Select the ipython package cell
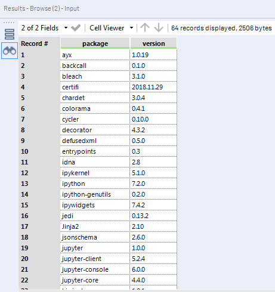This screenshot has height=292, width=275. (95, 184)
